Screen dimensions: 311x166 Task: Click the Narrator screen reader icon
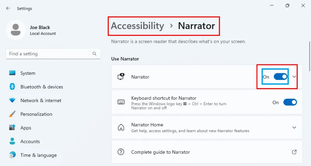pos(121,76)
